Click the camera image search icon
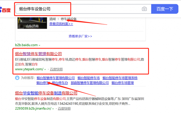The width and height of the screenshot is (181, 113). (144, 9)
